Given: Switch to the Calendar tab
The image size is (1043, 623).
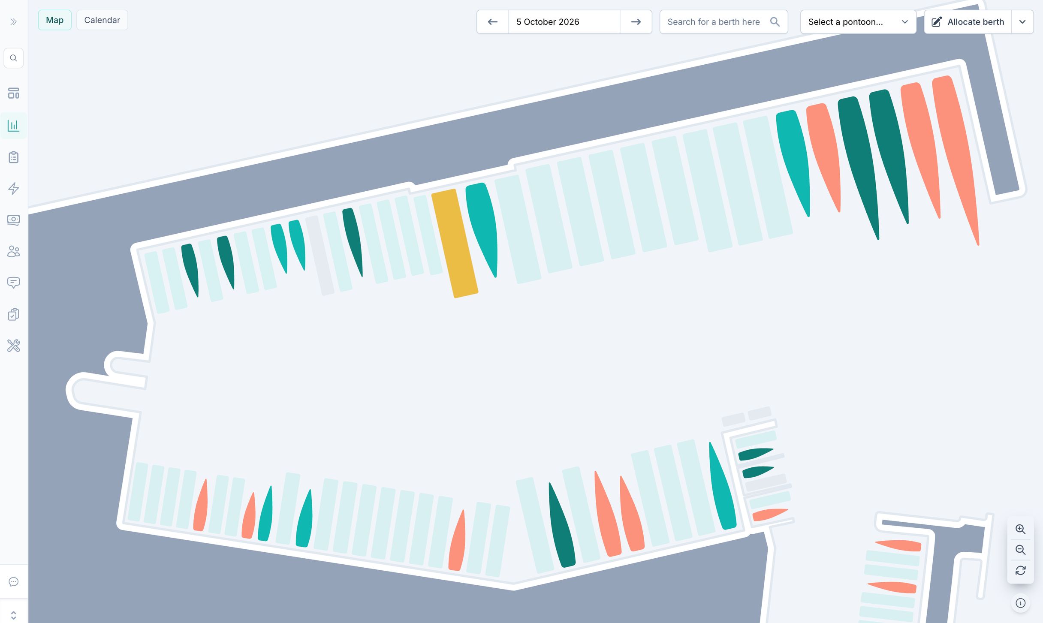Looking at the screenshot, I should coord(102,20).
